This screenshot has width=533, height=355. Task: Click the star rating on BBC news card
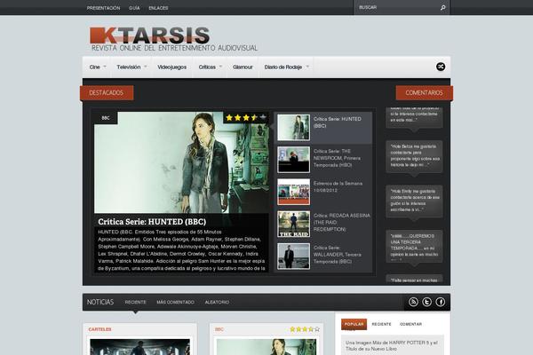click(x=305, y=329)
